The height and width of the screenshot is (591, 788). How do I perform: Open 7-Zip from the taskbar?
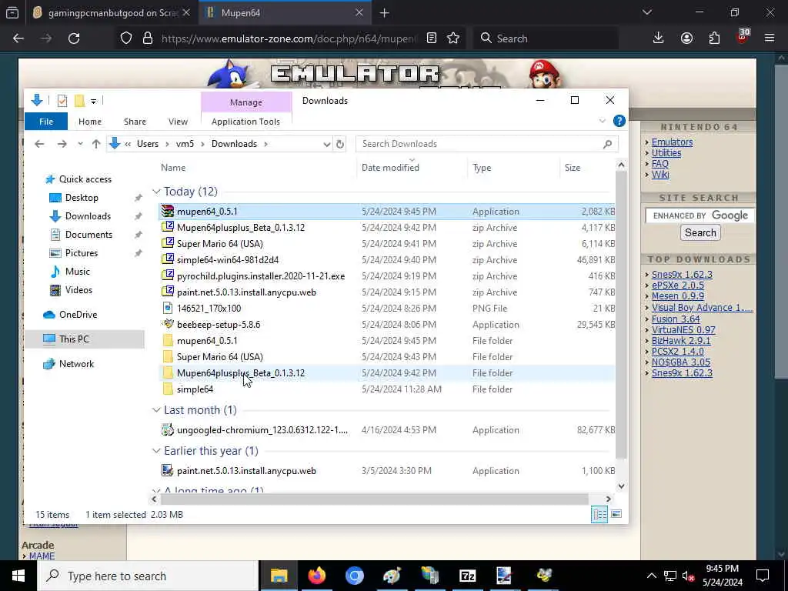point(467,576)
